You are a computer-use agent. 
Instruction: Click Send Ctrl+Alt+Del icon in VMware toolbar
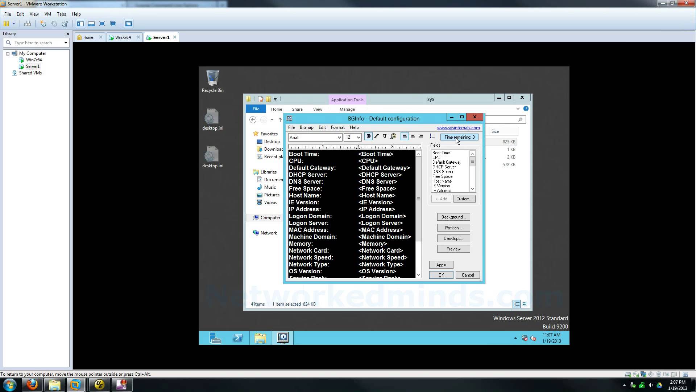(x=27, y=24)
